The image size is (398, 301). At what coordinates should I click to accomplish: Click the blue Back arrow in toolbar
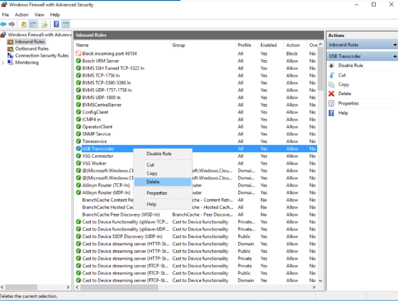(3, 24)
